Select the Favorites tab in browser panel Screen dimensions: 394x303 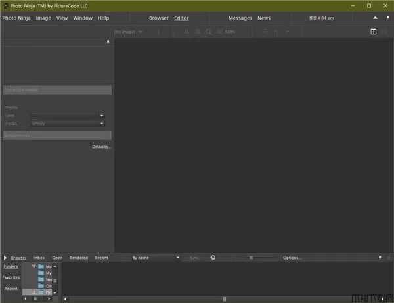point(11,277)
